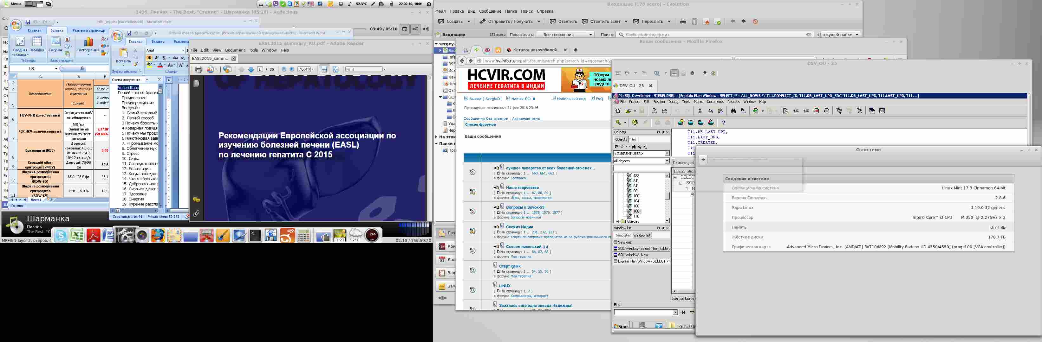
Task: Toggle repeat button in Audacious player
Action: point(405,29)
